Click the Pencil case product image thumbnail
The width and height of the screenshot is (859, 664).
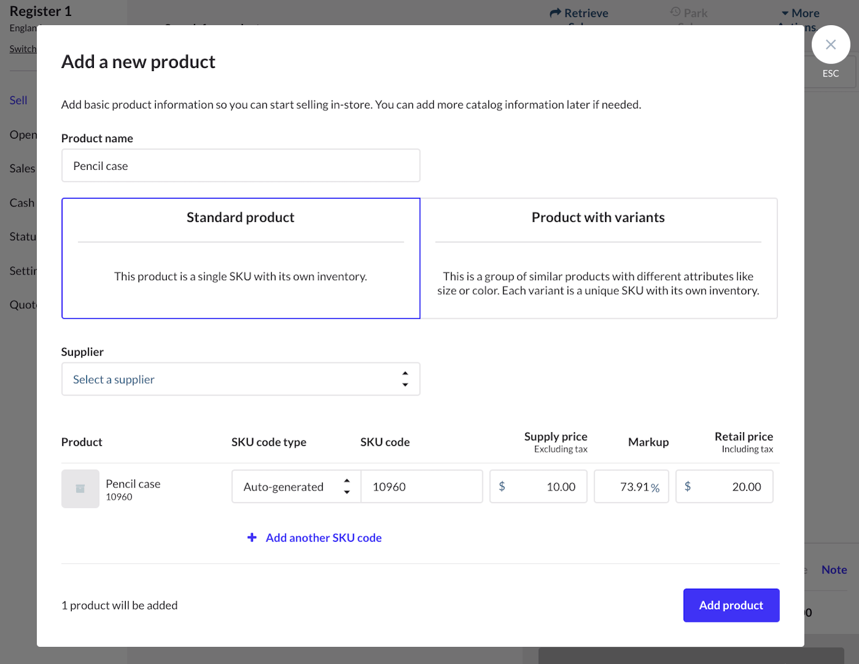click(x=80, y=489)
